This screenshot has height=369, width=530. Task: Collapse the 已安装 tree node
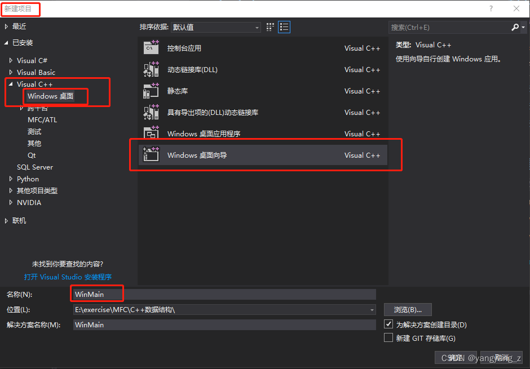tap(6, 43)
